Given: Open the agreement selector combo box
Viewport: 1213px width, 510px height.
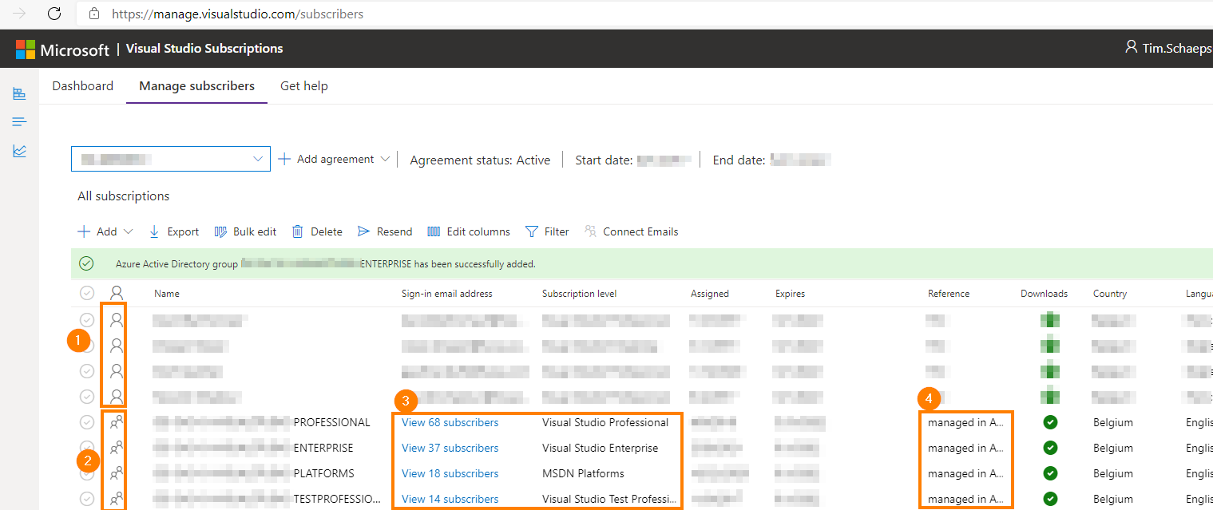Looking at the screenshot, I should (x=171, y=159).
